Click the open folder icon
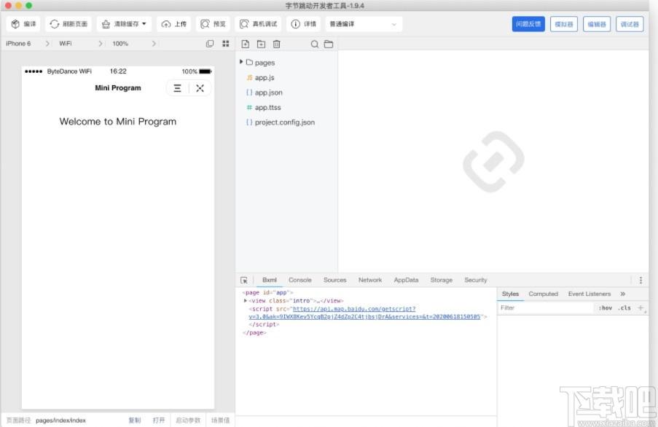The height and width of the screenshot is (427, 658). click(x=329, y=44)
